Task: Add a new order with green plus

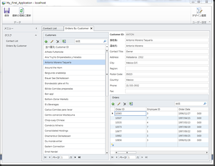Action: point(113,104)
